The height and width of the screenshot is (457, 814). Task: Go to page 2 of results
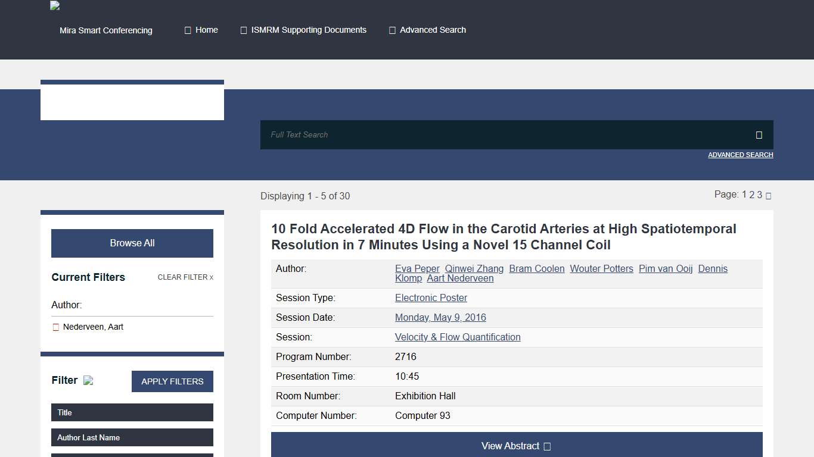[x=752, y=195]
